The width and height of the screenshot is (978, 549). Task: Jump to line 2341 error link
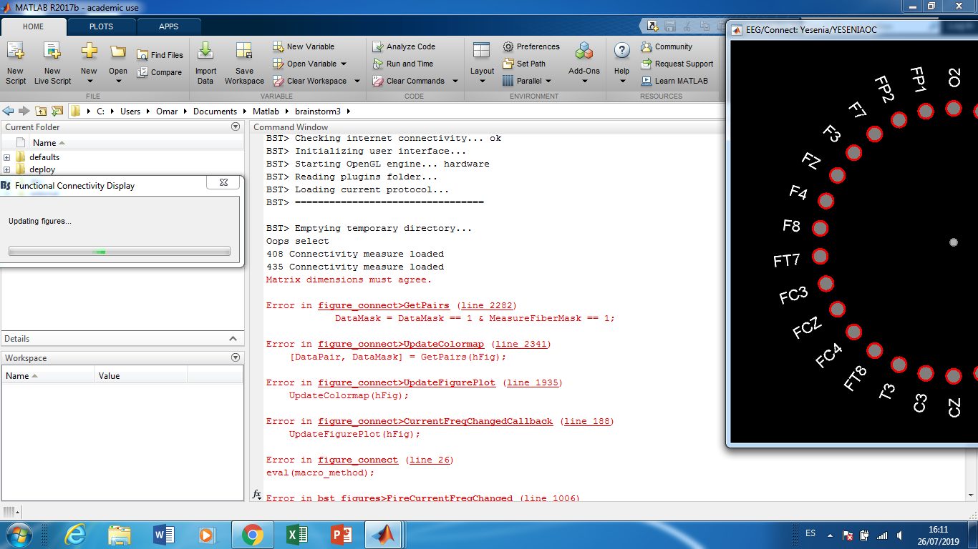521,344
